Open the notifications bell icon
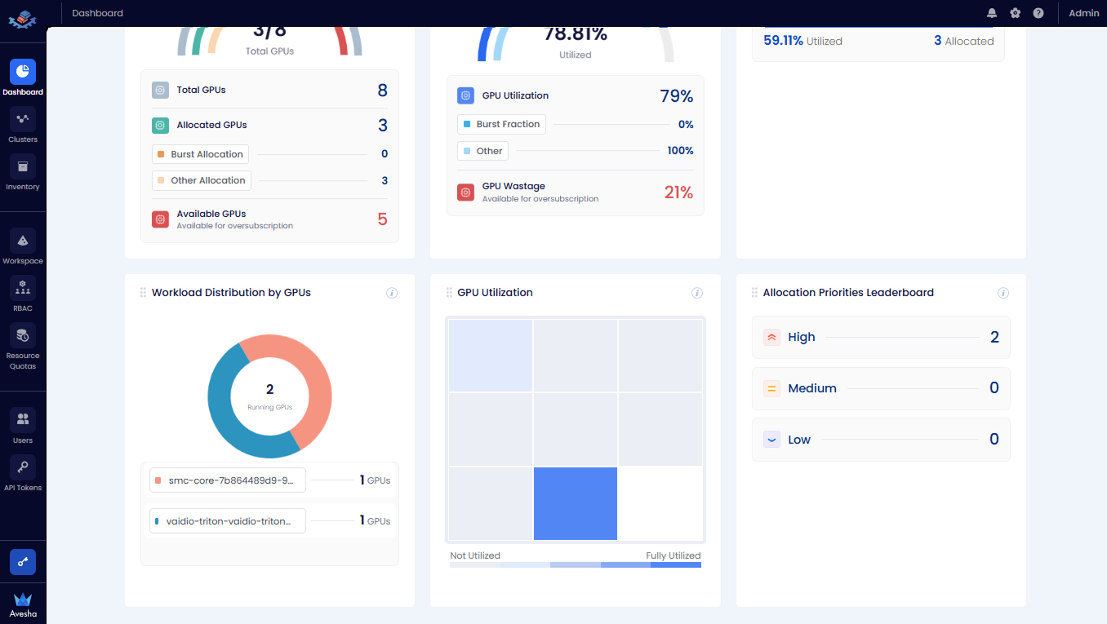 992,13
